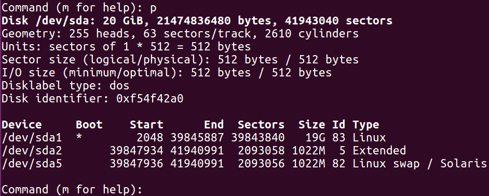Click the boot asterisk flag for sda1
The height and width of the screenshot is (196, 489).
click(x=79, y=137)
